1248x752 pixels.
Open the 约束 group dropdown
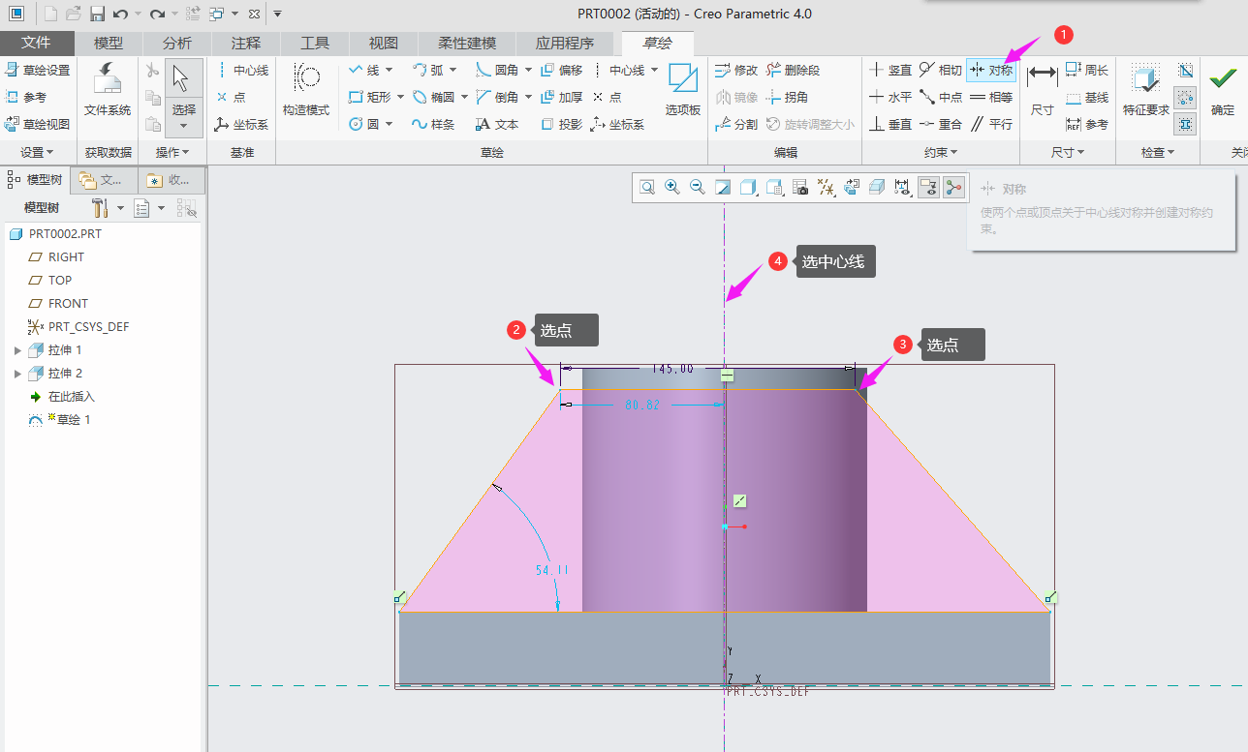(x=940, y=153)
